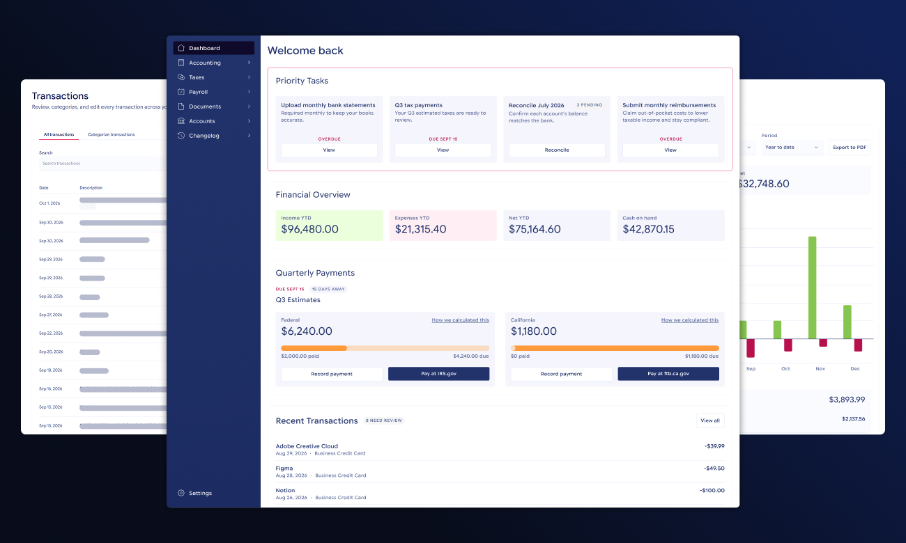
Task: Expand the Changelog menu chevron
Action: pyautogui.click(x=249, y=136)
